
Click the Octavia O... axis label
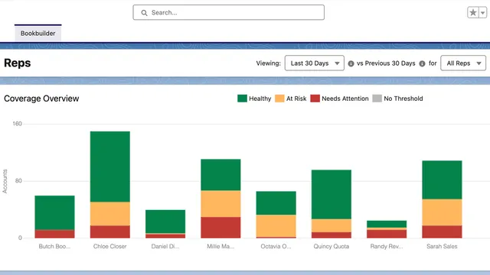(276, 246)
